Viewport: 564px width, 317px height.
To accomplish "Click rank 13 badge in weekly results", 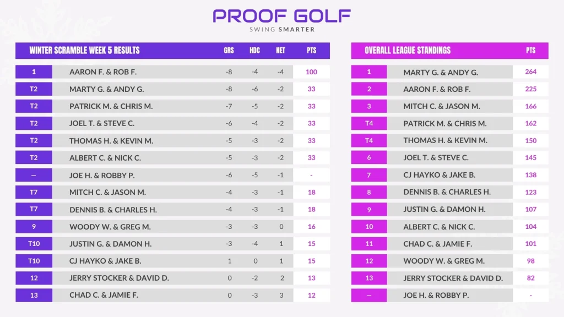I will click(x=34, y=296).
